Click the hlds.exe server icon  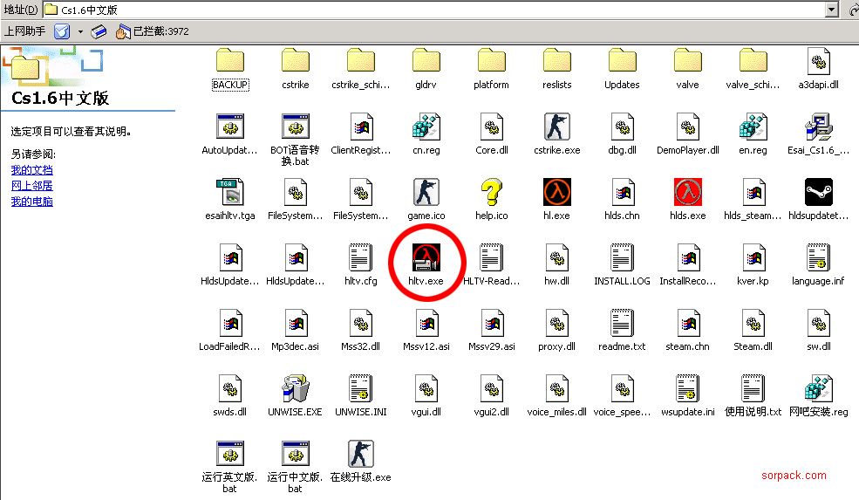(688, 193)
